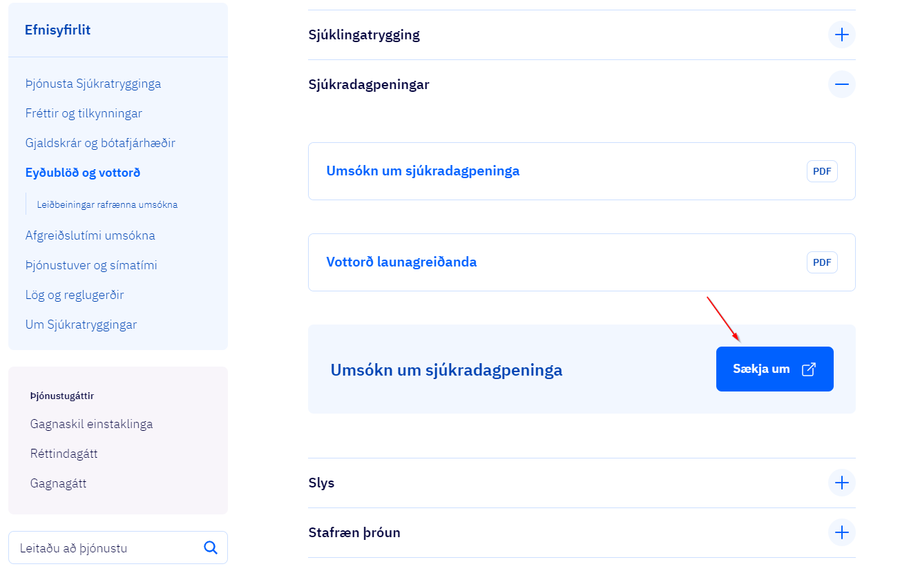
Task: Open Gagnaskil einstaklinga portal link
Action: (91, 424)
